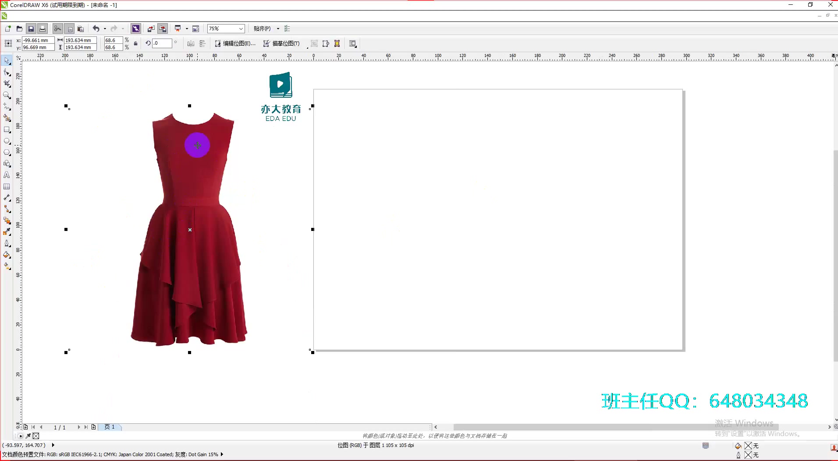
Task: Choose the Crop tool
Action: click(7, 84)
